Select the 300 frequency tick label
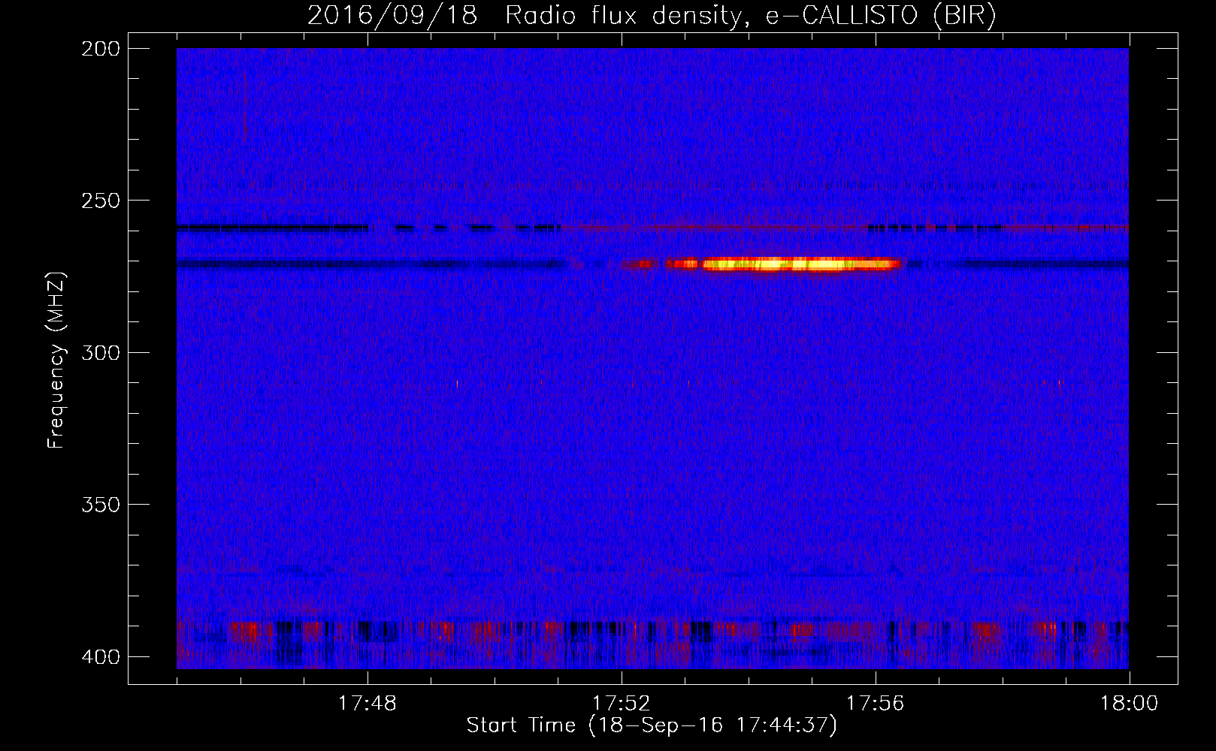1216x751 pixels. pyautogui.click(x=100, y=353)
